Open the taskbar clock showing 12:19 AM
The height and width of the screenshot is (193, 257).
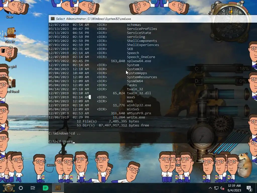234,188
